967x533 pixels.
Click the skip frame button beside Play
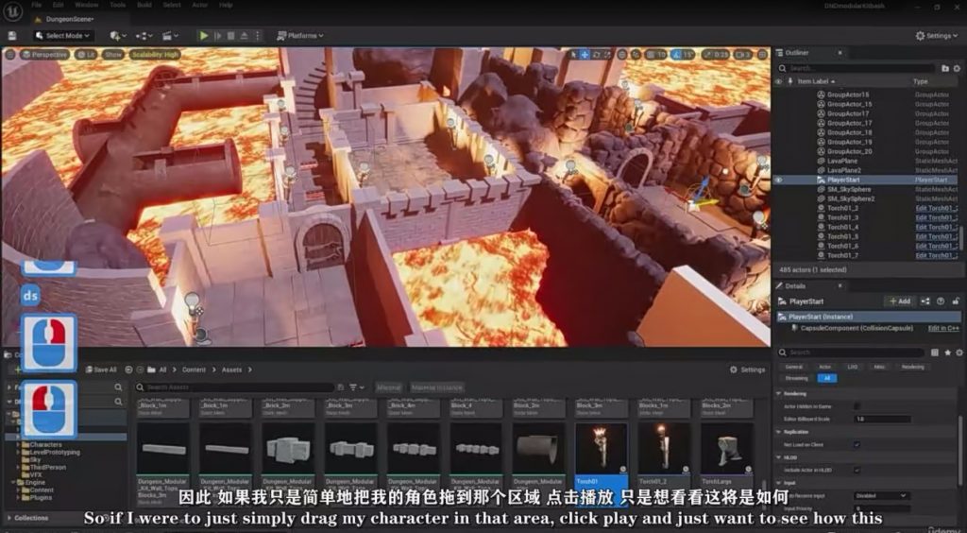tap(218, 36)
